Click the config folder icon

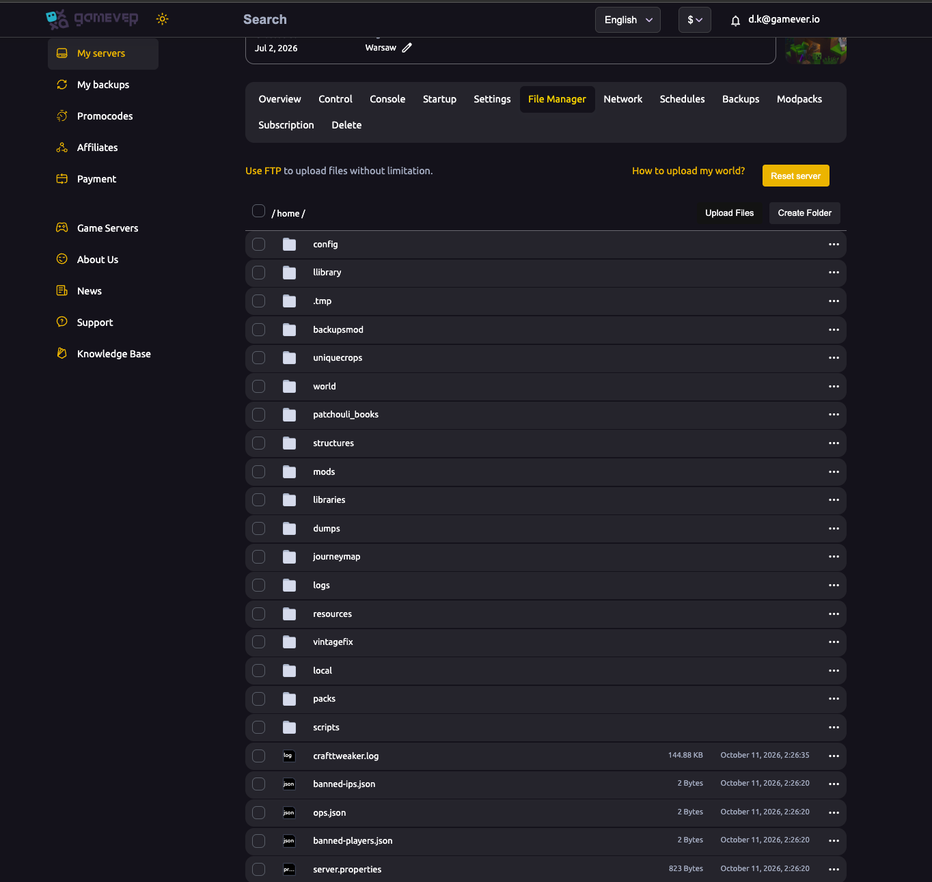pos(290,245)
